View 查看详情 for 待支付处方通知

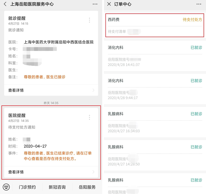pos(16,172)
